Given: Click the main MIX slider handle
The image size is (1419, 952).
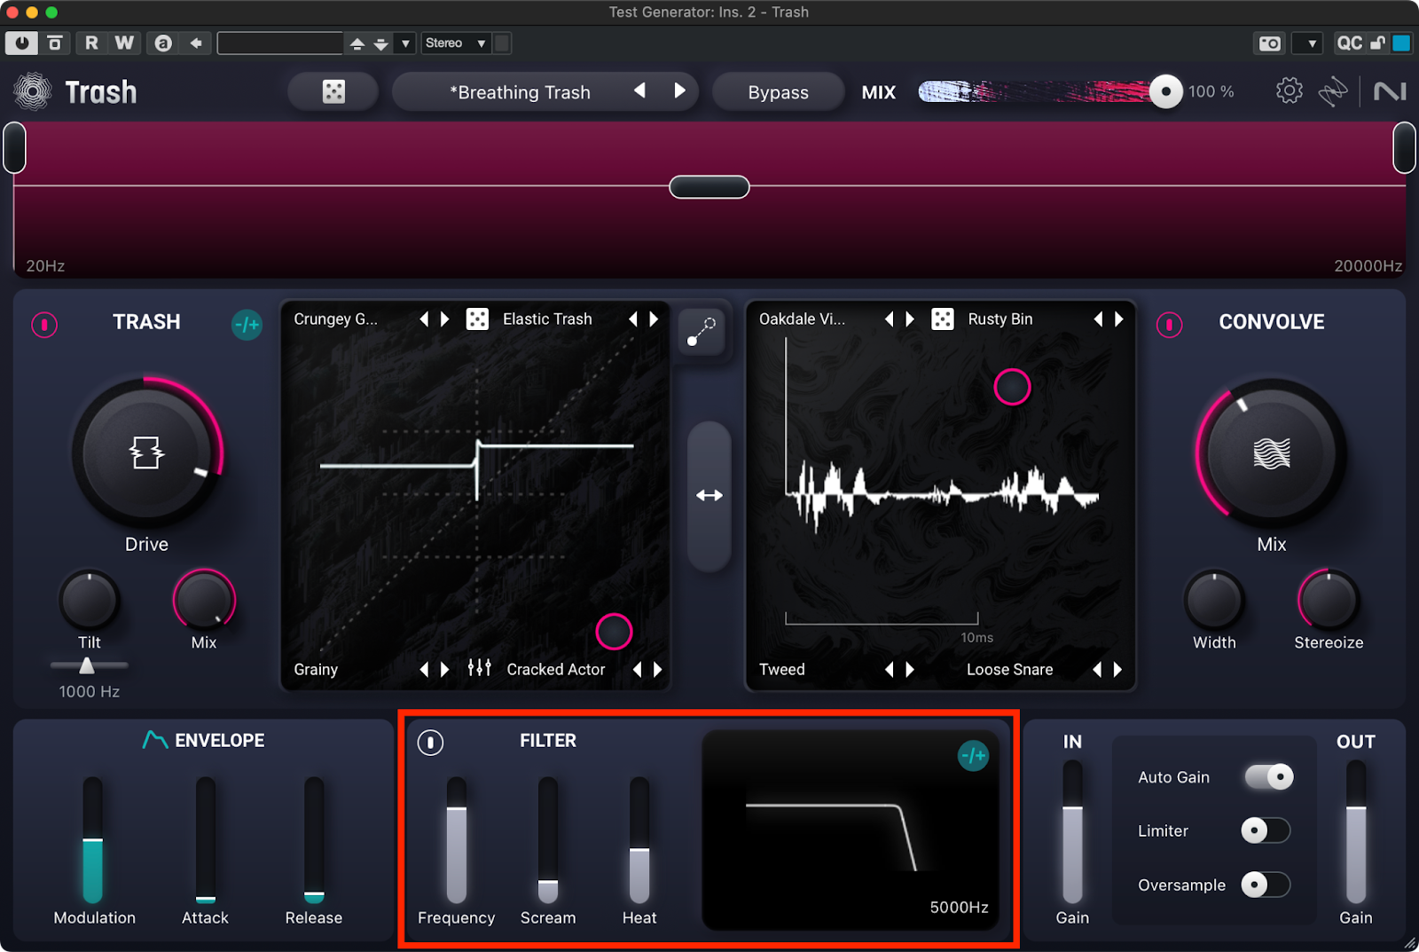Looking at the screenshot, I should 1165,91.
